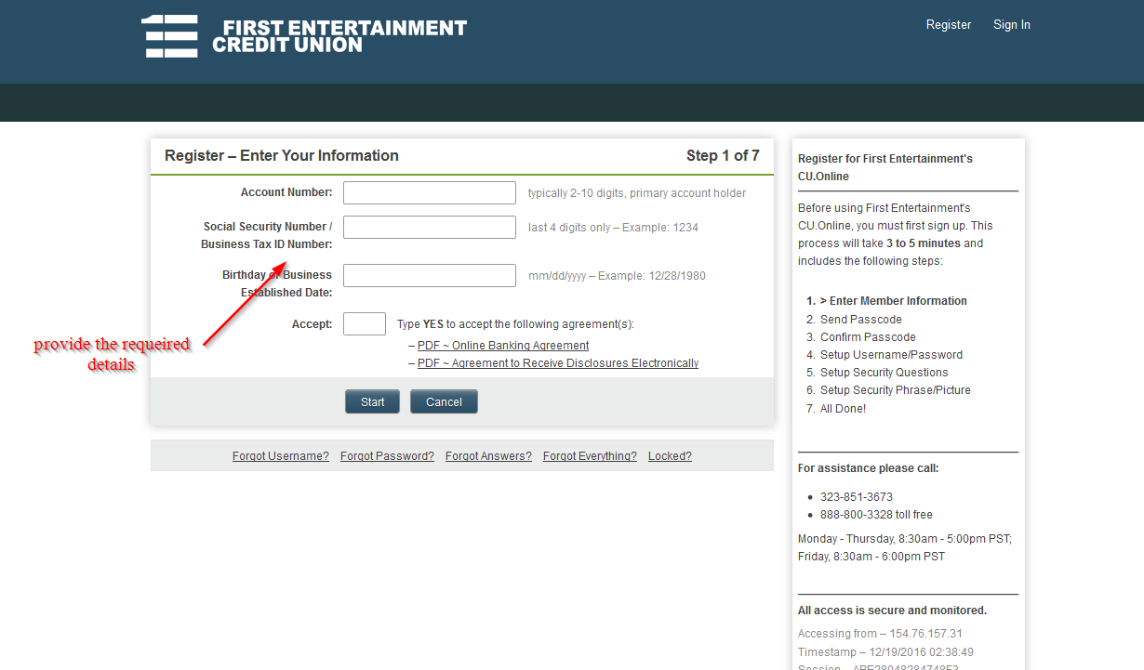This screenshot has width=1144, height=670.
Task: Select the phone number 323-851-3673
Action: tap(857, 497)
